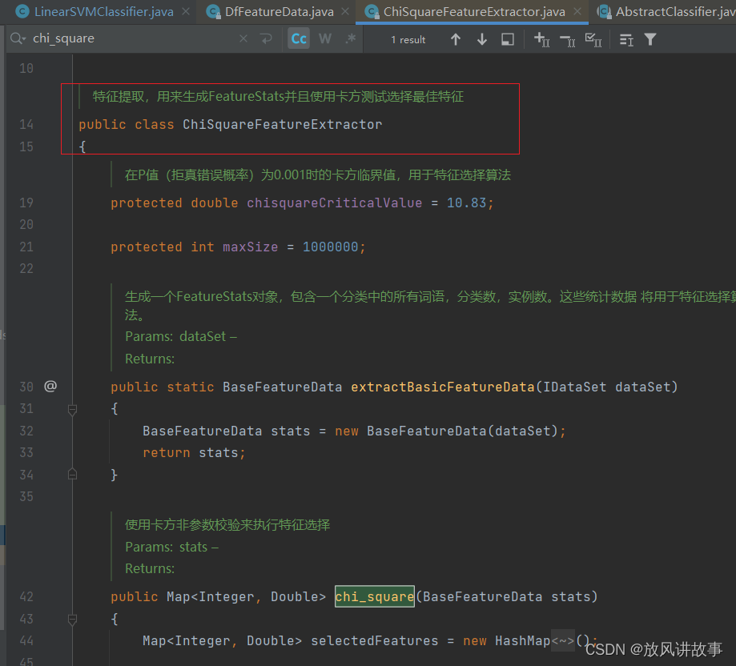Collapse fold end marker at line 34

pos(72,474)
